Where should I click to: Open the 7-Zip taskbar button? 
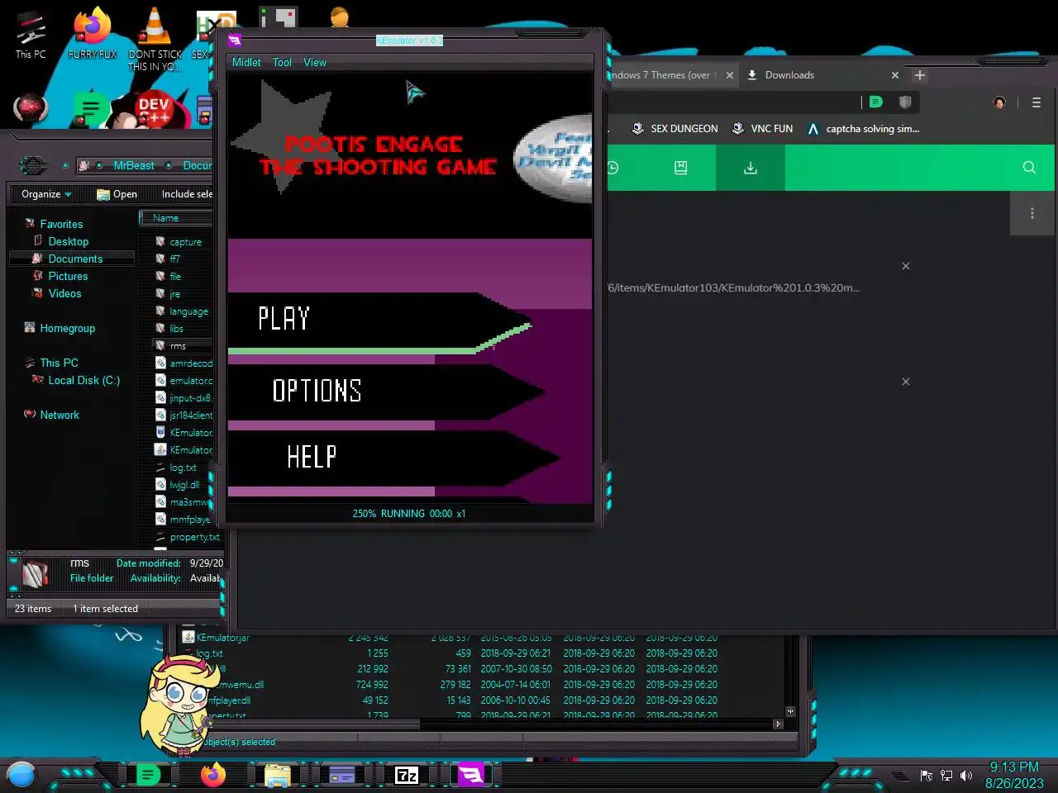[407, 775]
